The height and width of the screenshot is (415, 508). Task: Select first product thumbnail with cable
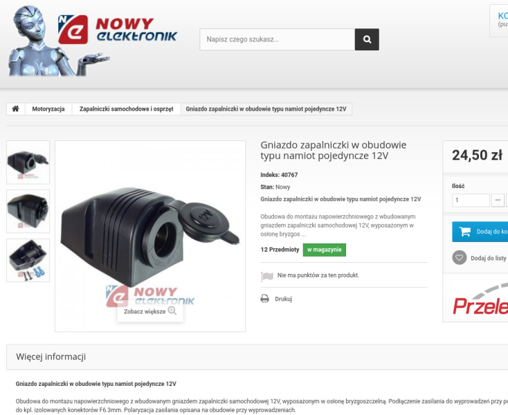click(28, 163)
